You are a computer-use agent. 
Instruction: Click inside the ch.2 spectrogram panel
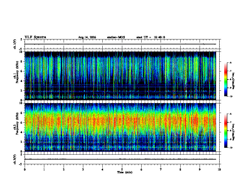point(120,127)
